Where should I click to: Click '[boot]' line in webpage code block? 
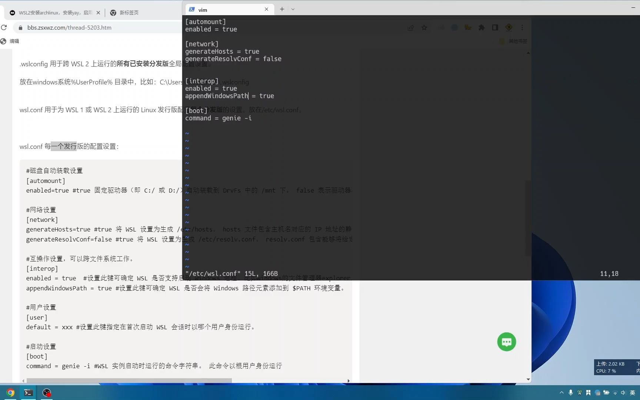[x=37, y=356]
